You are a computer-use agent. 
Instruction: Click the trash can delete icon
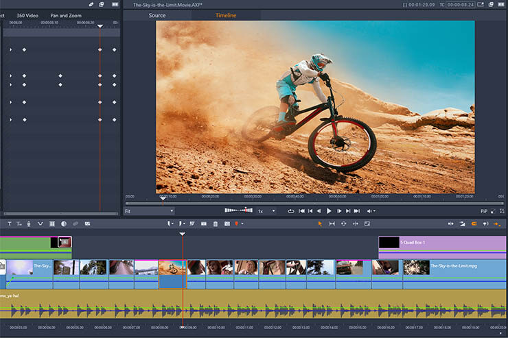pos(215,224)
